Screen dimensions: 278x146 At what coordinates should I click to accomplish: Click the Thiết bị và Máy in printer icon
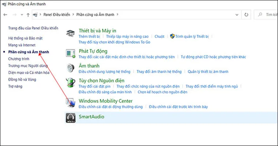click(71, 34)
